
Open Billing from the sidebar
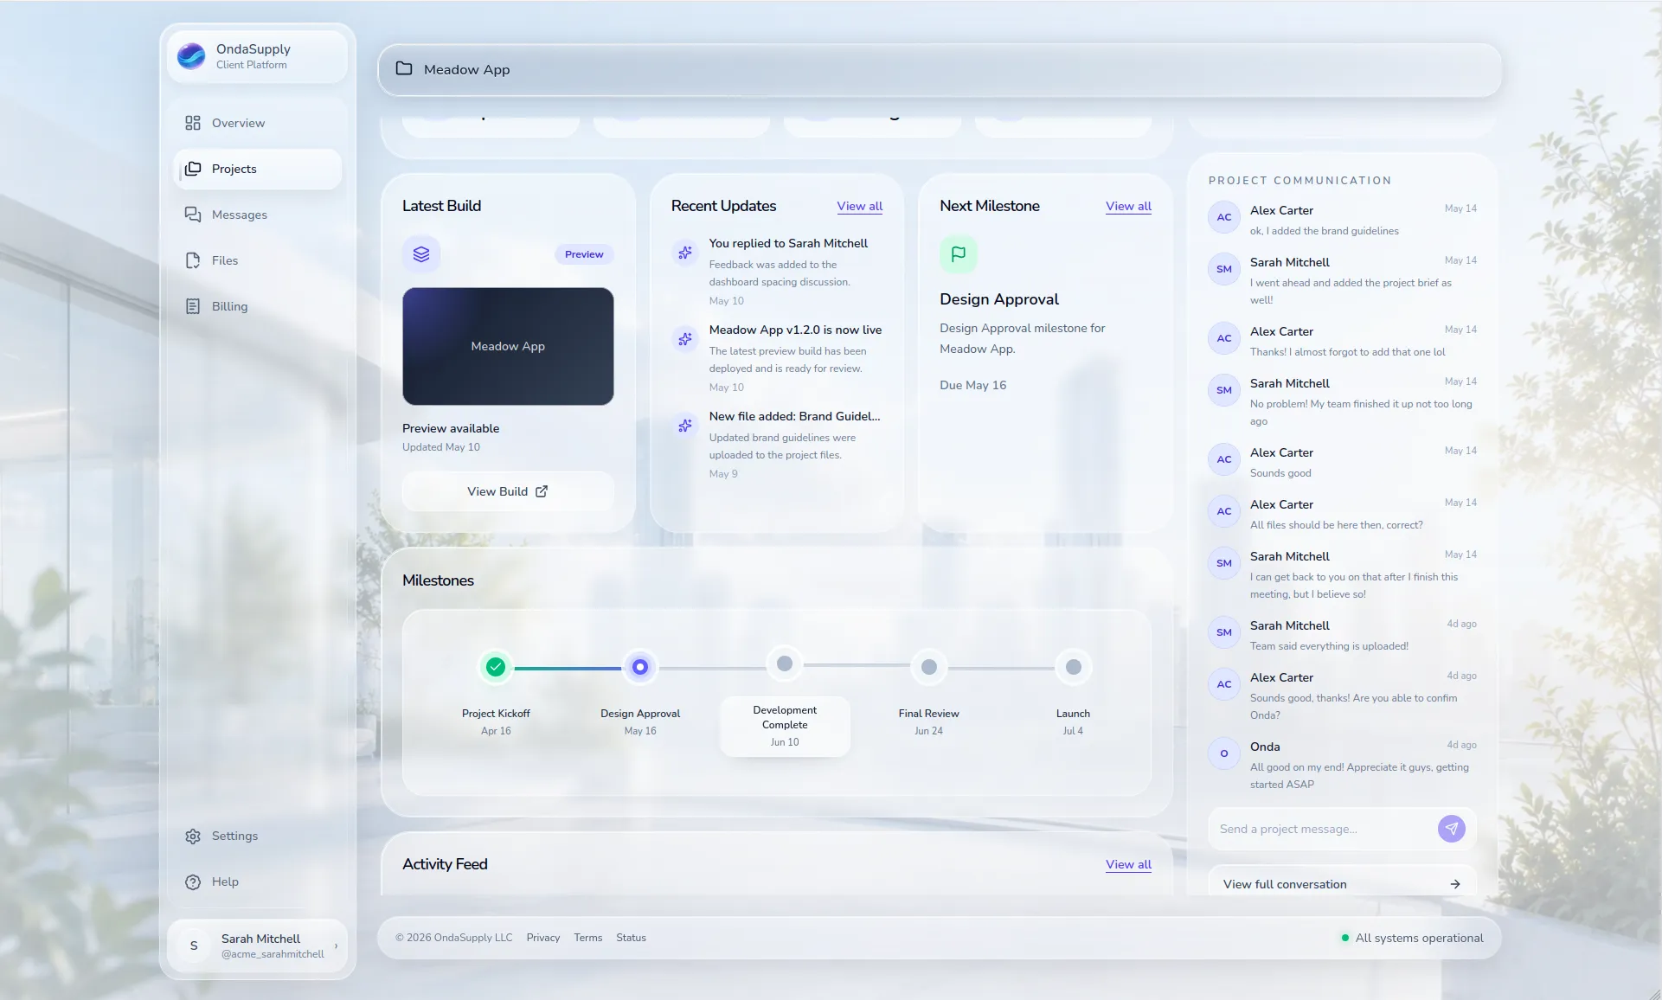tap(258, 306)
